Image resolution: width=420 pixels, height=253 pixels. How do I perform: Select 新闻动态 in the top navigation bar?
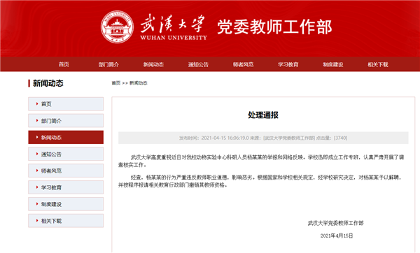pos(153,64)
